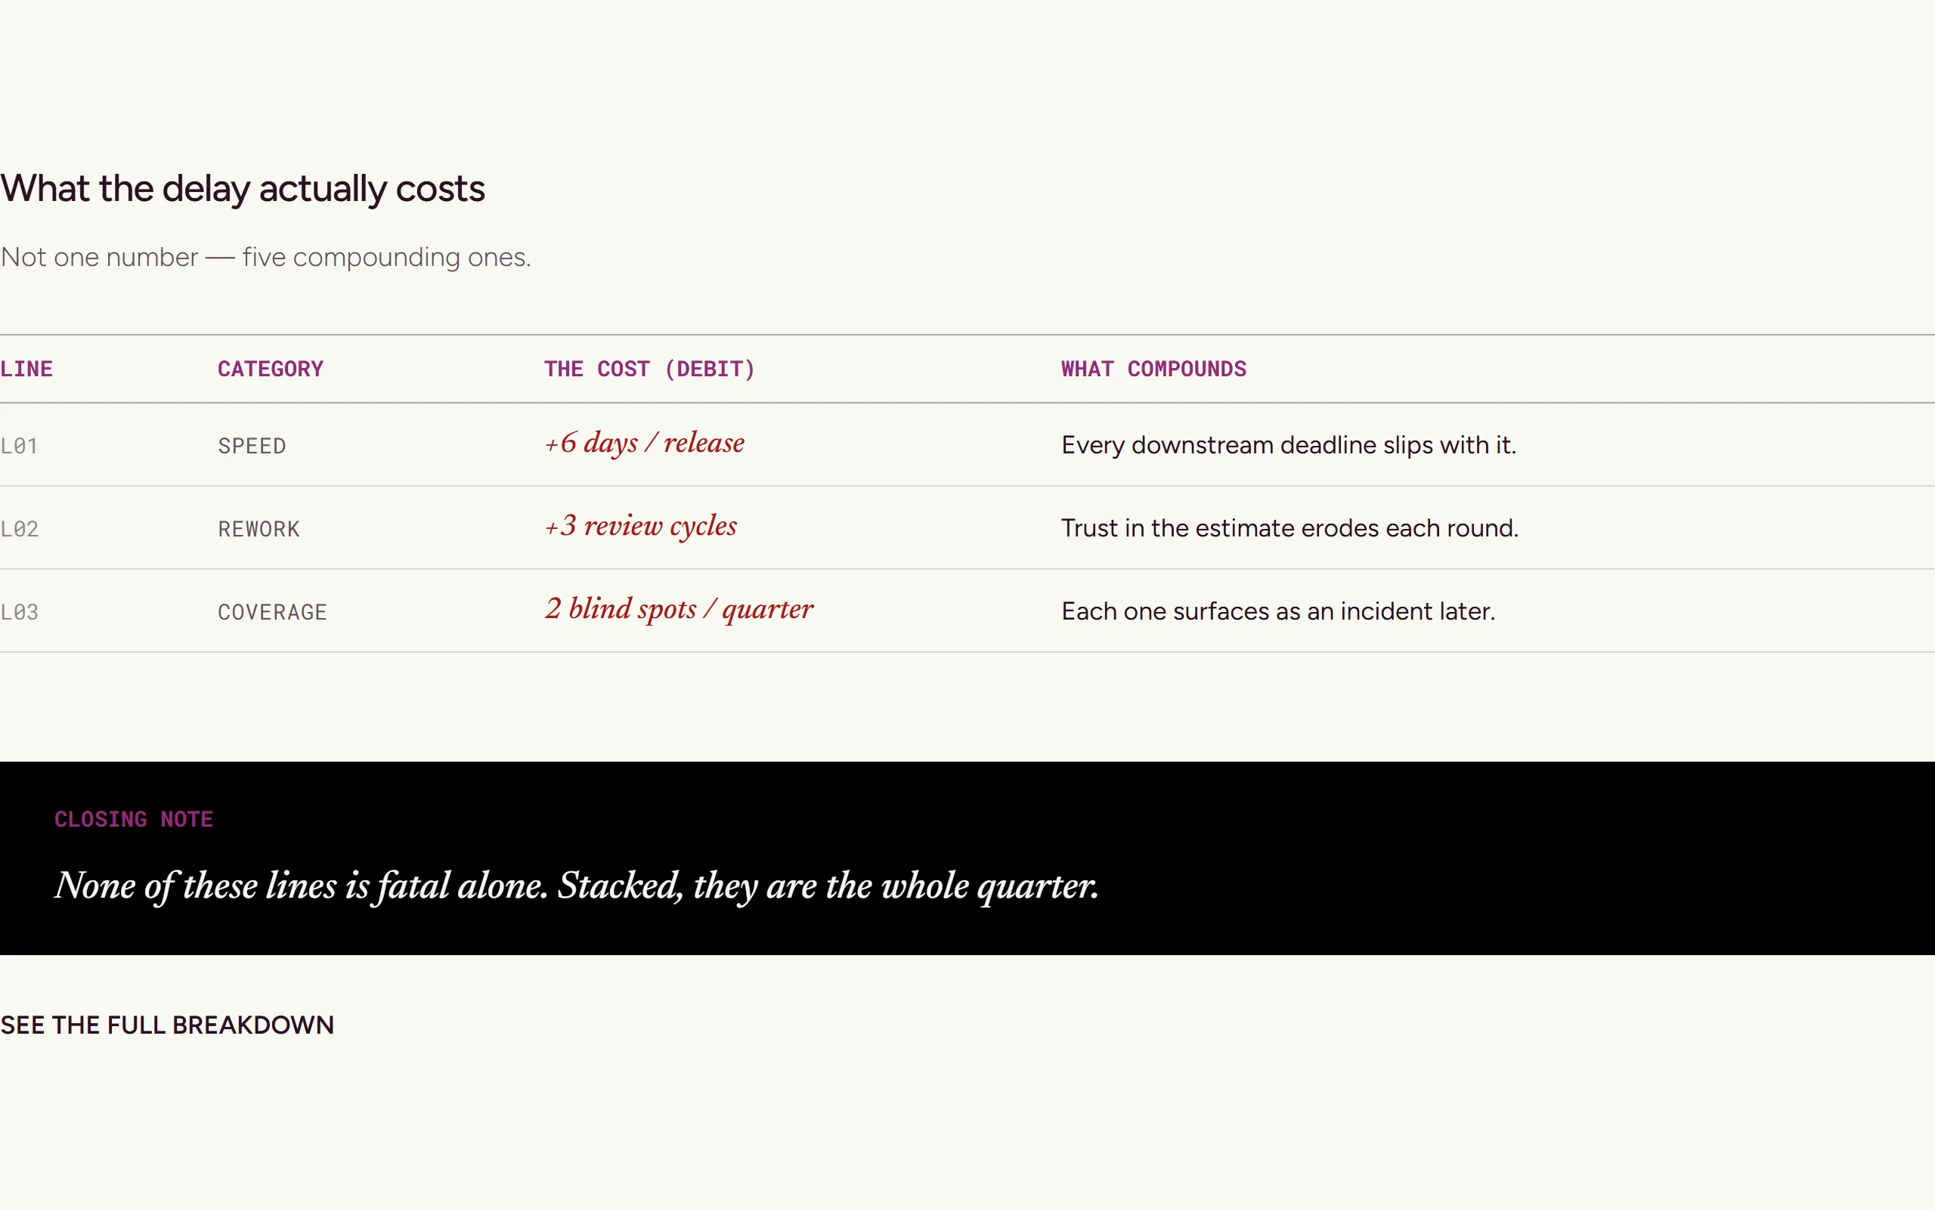Click the 'What the delay actually costs' heading
This screenshot has width=1935, height=1209.
pyautogui.click(x=243, y=189)
